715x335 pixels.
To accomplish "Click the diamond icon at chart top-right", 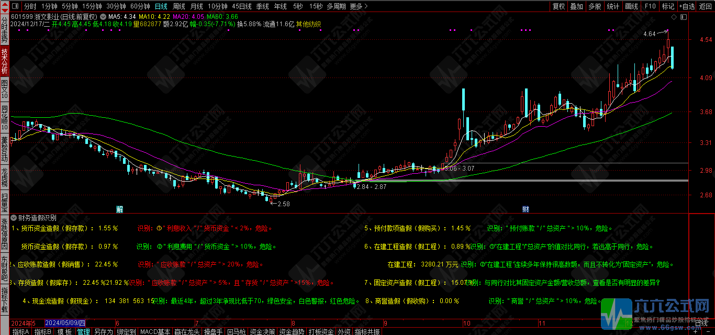I will tap(674, 17).
